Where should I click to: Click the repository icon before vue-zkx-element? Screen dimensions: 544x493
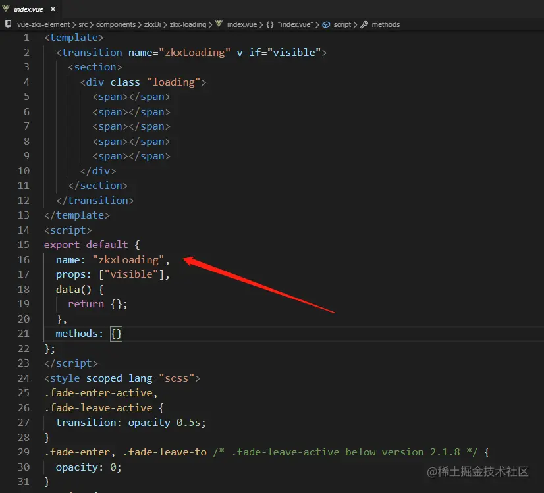tap(8, 24)
